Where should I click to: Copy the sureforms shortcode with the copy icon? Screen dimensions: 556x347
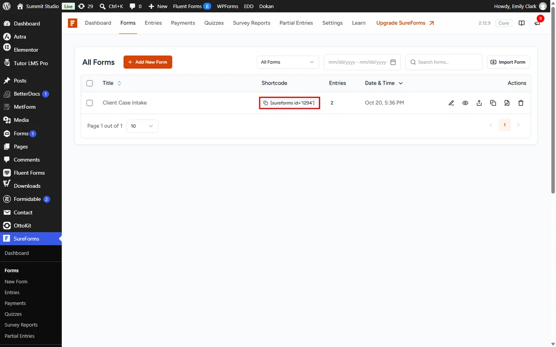pyautogui.click(x=266, y=103)
